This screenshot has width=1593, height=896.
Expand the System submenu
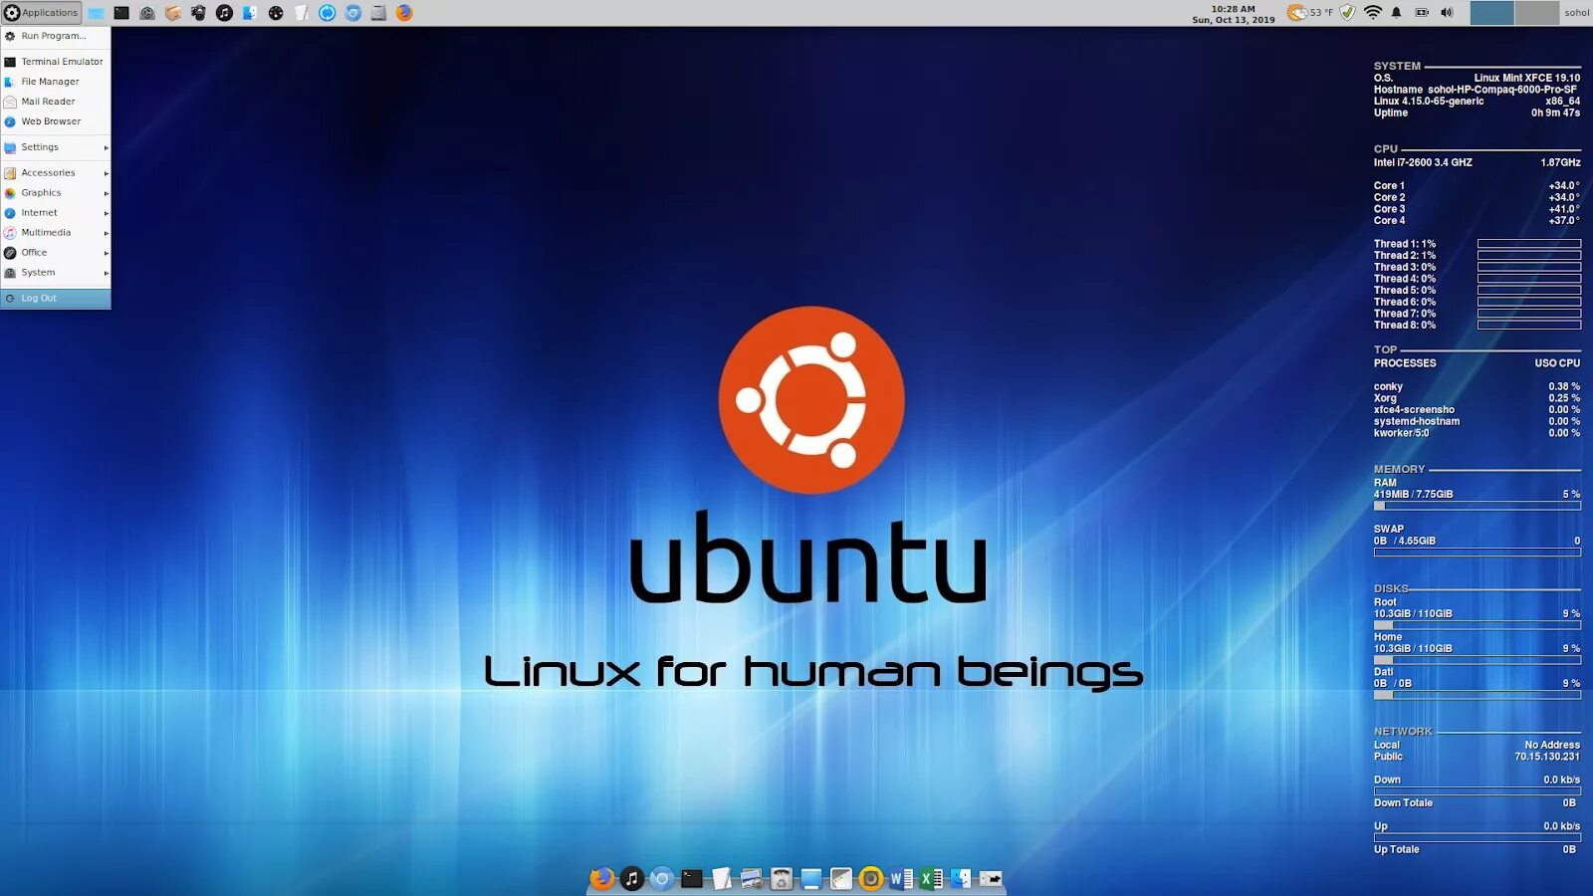pyautogui.click(x=55, y=273)
